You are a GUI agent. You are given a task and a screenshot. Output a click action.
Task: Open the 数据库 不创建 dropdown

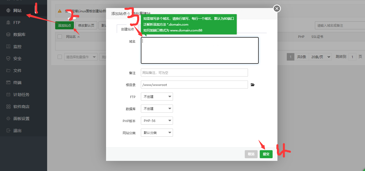coord(157,109)
